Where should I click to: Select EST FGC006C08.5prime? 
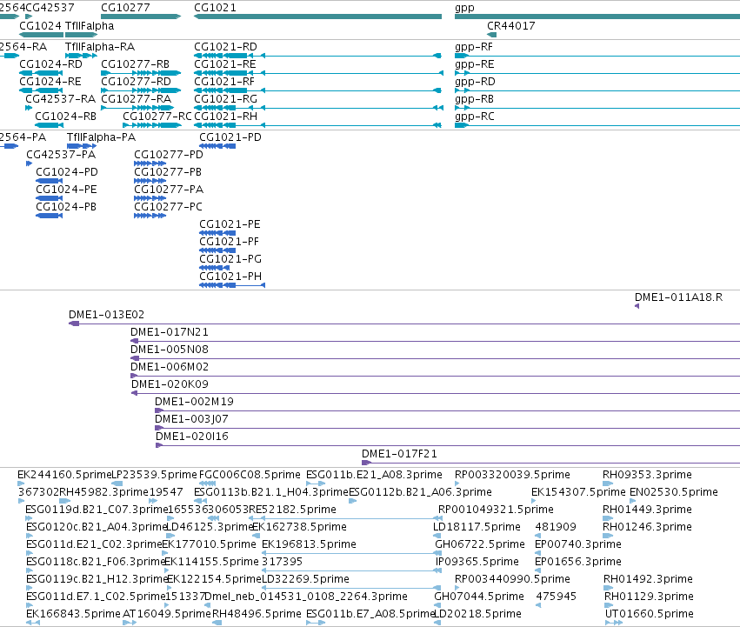(x=250, y=475)
